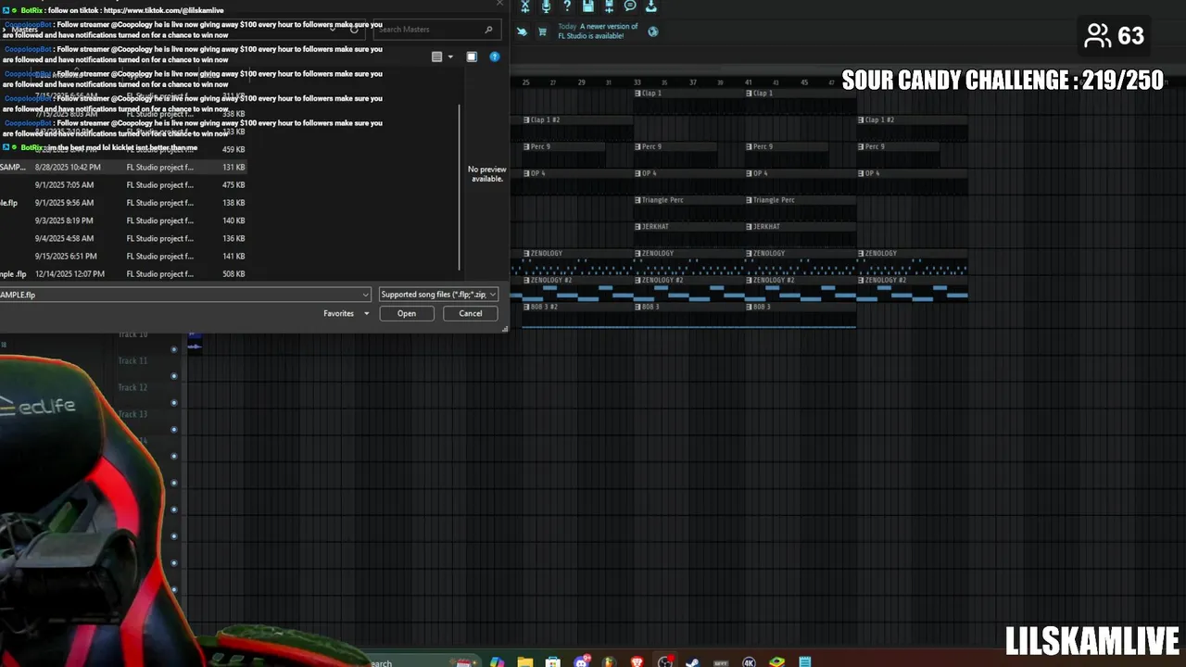
Task: Select the file row dated 9/1/2025 9:56 AM
Action: [123, 203]
